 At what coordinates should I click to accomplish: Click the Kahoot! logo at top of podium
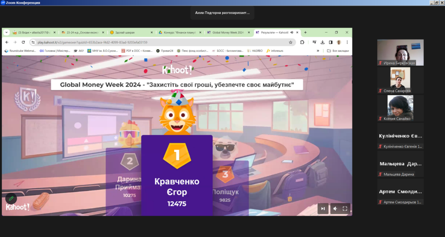(177, 70)
